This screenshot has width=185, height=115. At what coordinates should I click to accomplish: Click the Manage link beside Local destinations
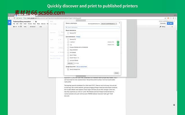[x=78, y=37]
